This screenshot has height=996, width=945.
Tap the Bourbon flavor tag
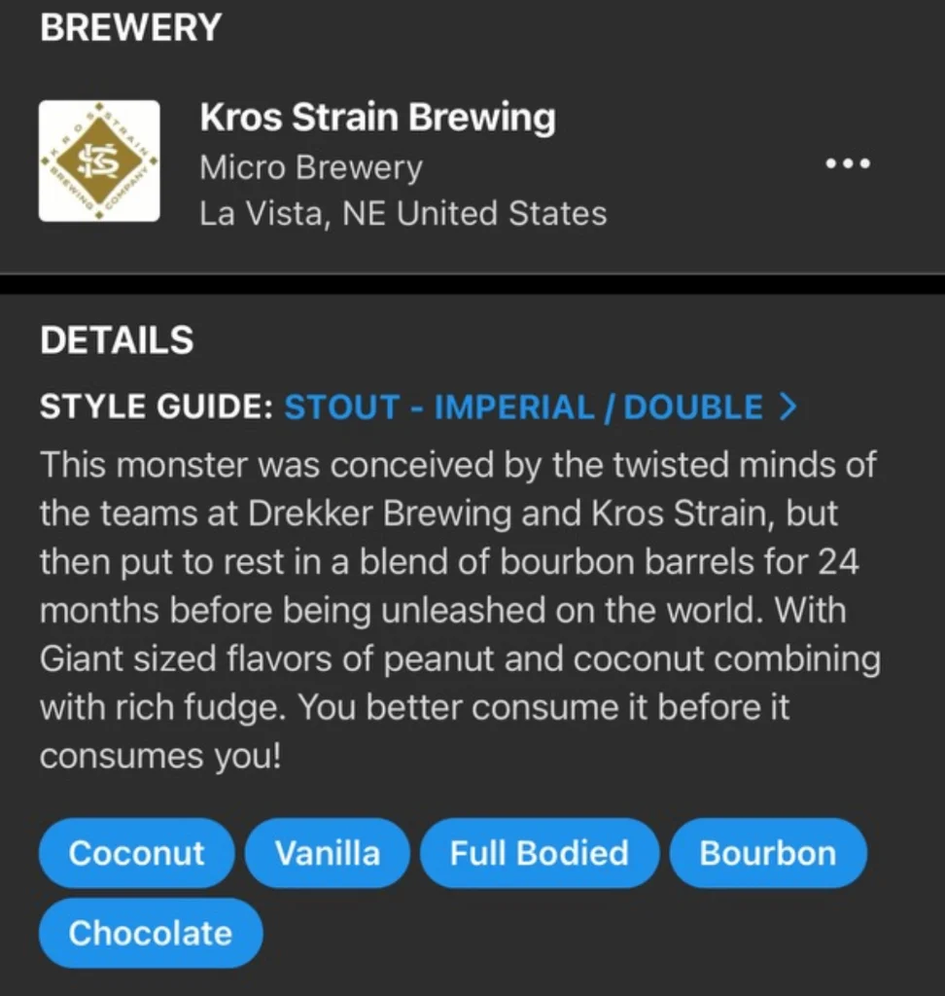tap(767, 853)
